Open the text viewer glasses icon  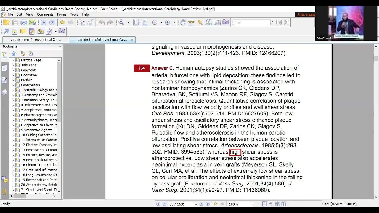click(191, 22)
